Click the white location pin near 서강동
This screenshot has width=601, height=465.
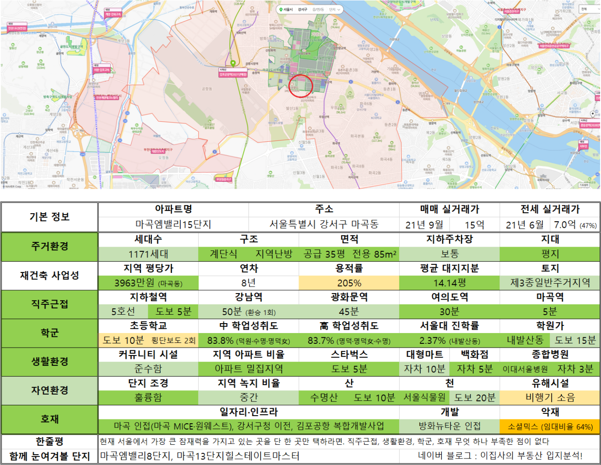(593, 114)
